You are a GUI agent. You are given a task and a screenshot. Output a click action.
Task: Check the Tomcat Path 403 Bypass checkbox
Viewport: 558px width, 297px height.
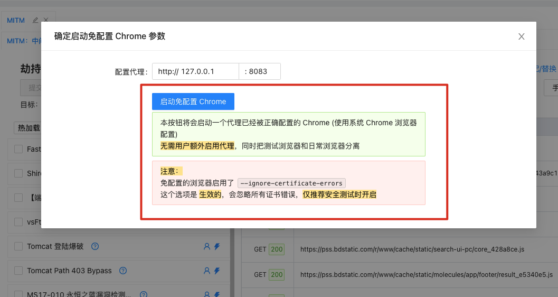pos(18,271)
